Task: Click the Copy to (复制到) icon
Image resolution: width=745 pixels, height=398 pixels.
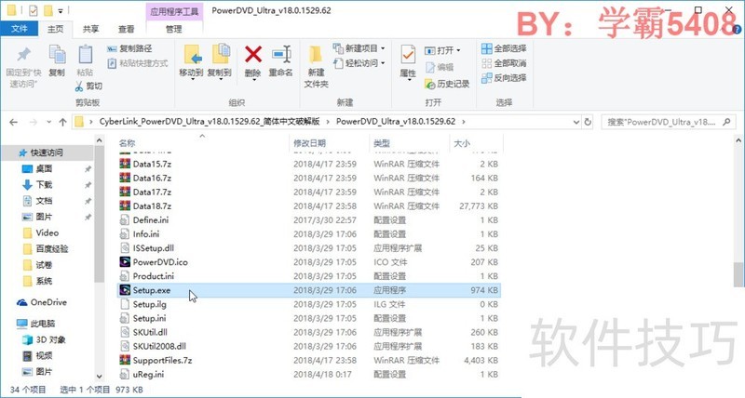Action: click(x=221, y=54)
